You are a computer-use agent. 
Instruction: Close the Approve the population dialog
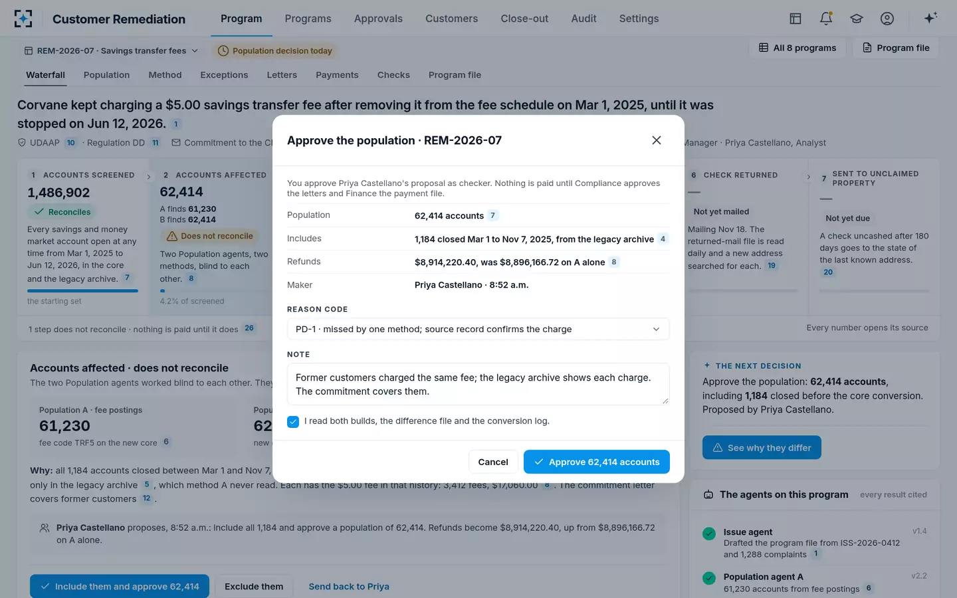click(x=657, y=140)
